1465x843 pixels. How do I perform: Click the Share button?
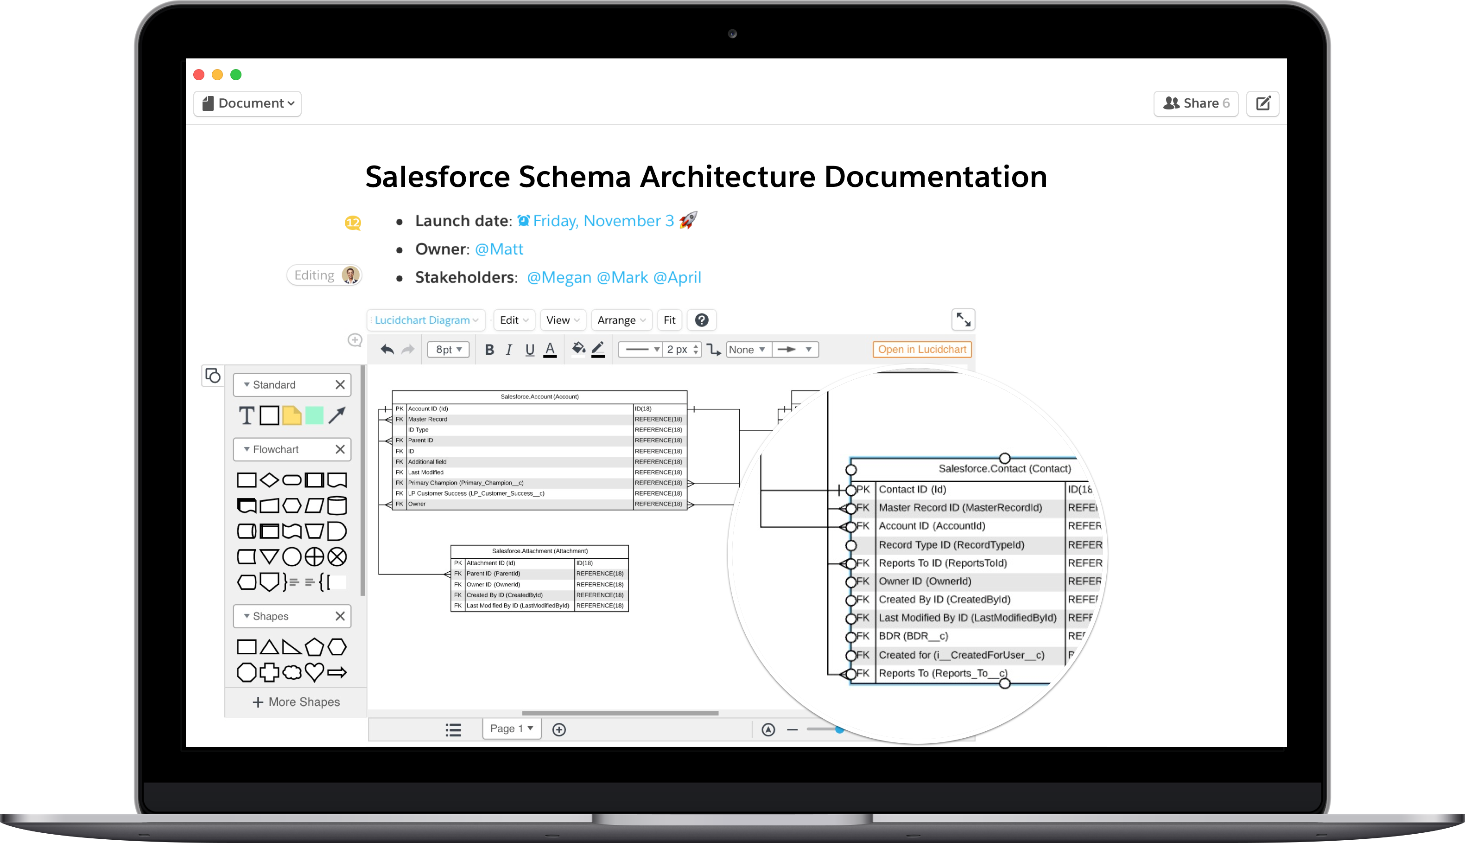(1195, 104)
